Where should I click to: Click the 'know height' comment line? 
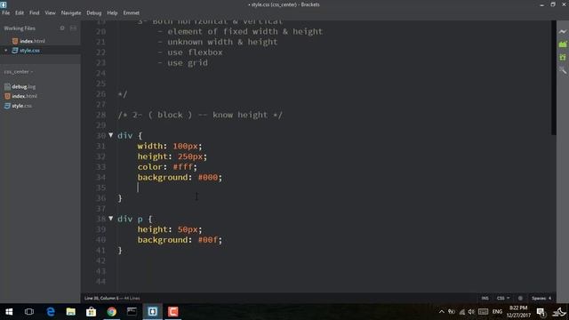[200, 115]
